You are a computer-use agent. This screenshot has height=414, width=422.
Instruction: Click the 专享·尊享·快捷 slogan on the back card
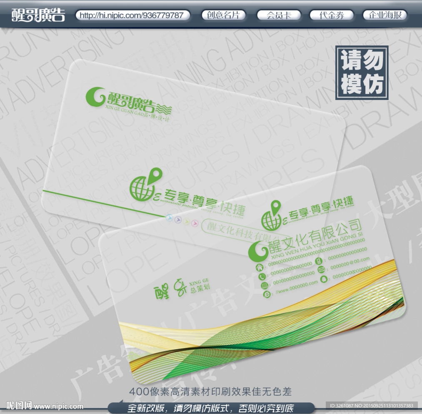point(205,203)
